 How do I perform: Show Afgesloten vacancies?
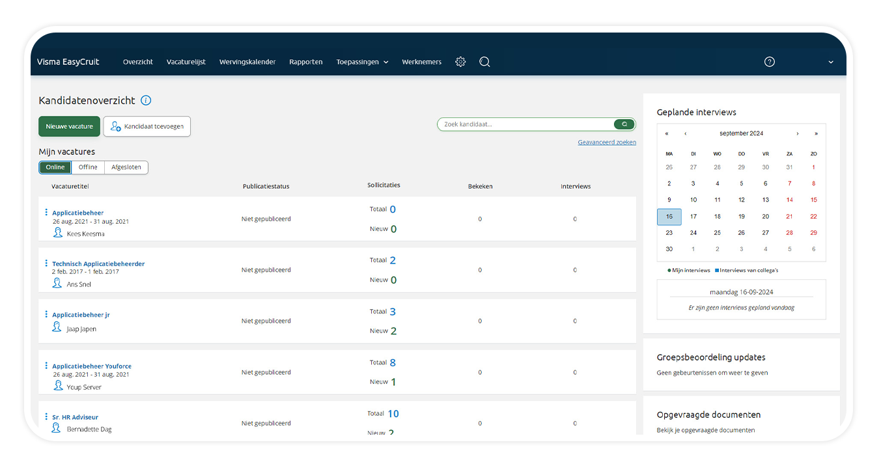pyautogui.click(x=126, y=167)
